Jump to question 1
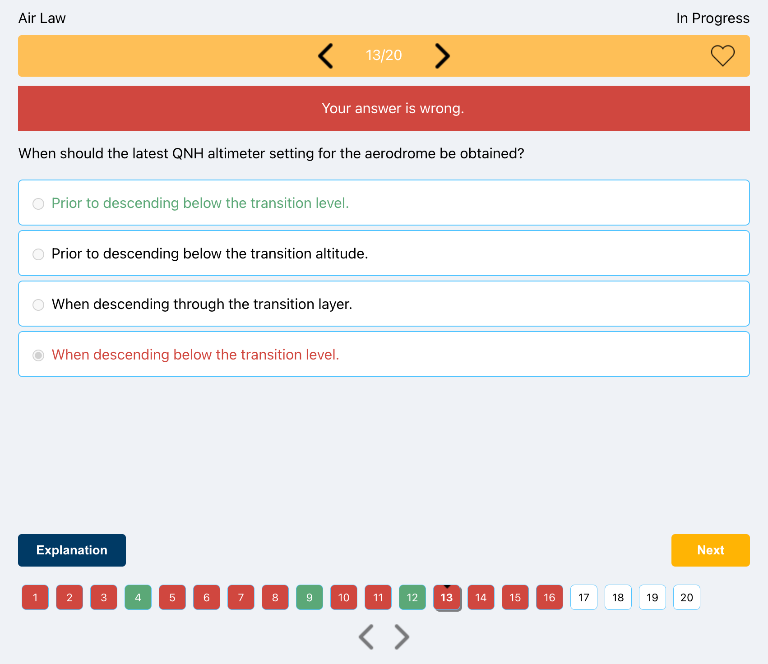The height and width of the screenshot is (664, 768). pos(35,597)
